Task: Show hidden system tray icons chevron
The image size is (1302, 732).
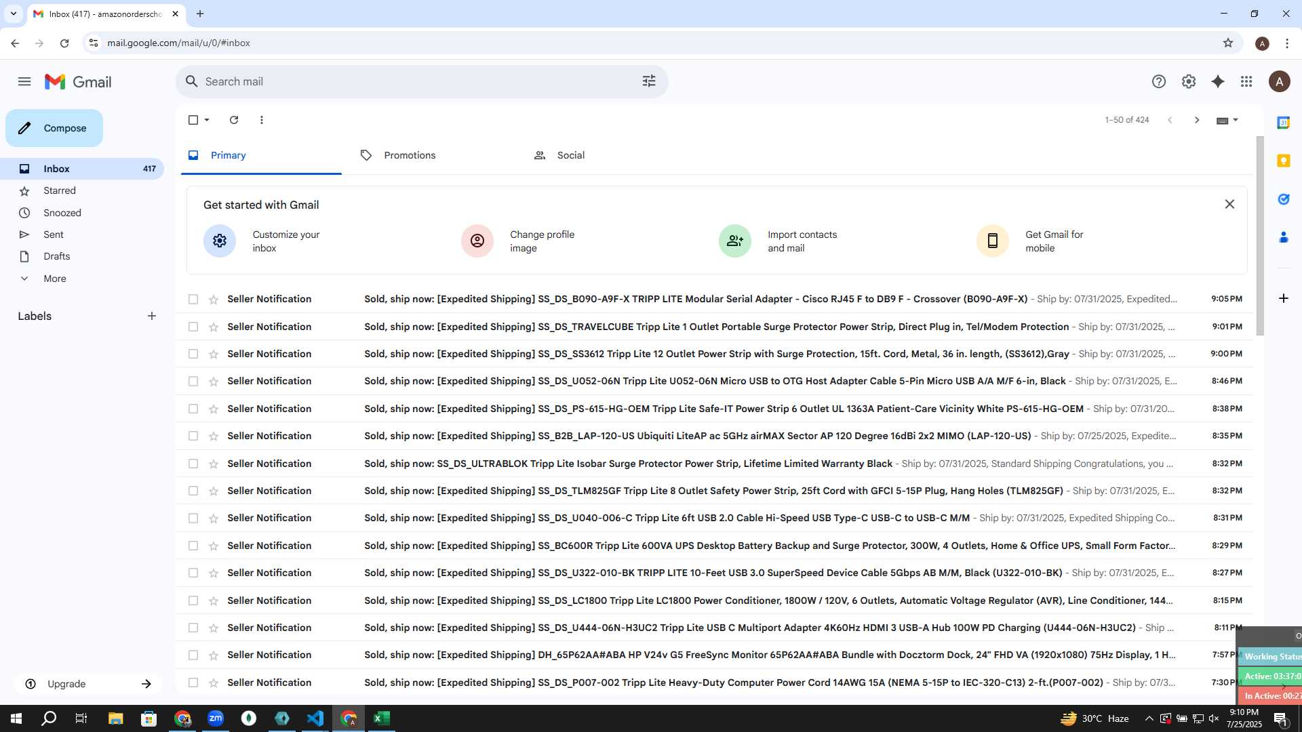Action: [x=1149, y=718]
